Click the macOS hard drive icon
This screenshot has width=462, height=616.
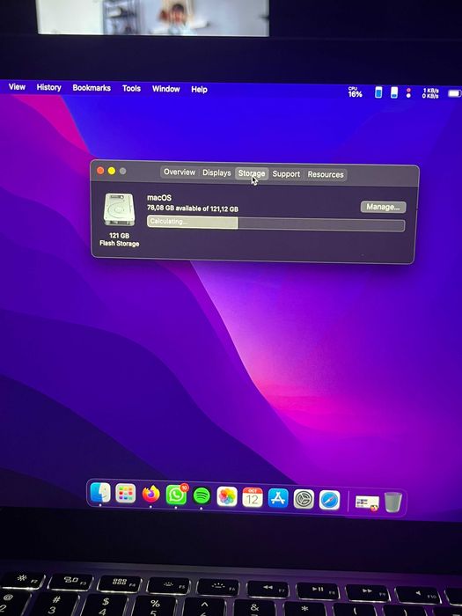(119, 209)
